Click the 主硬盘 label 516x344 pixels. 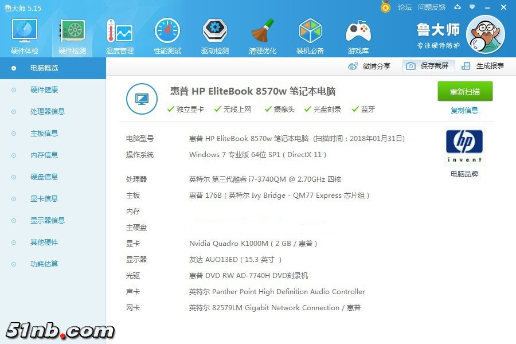136,228
